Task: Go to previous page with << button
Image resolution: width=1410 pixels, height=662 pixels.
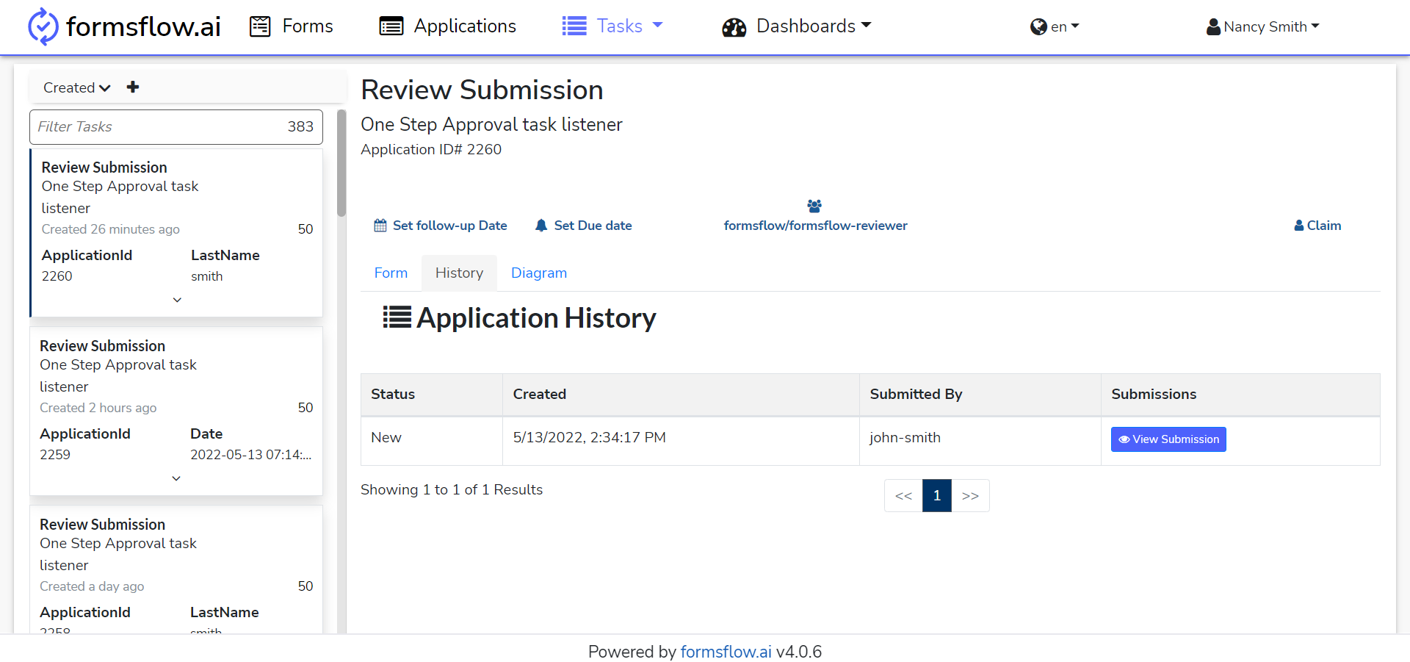Action: click(903, 496)
